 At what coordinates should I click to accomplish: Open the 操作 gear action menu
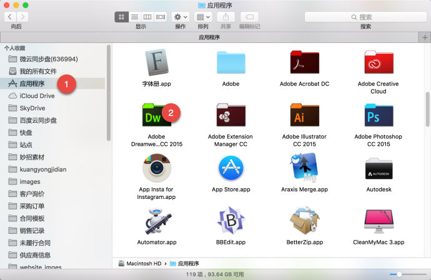181,17
